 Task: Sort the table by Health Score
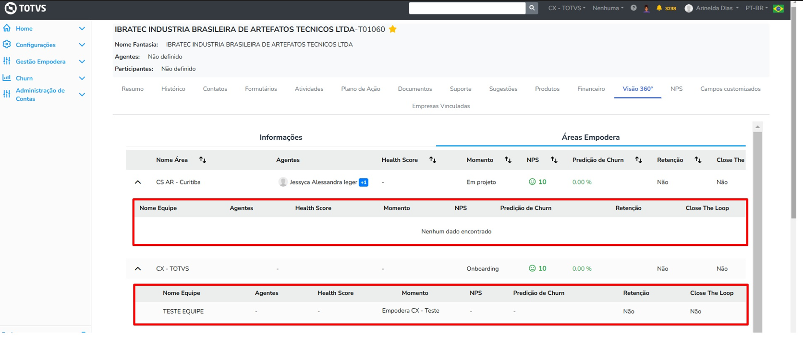click(x=433, y=160)
